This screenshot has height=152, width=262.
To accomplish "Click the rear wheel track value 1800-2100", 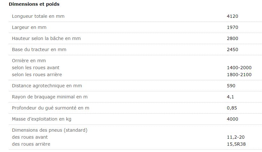I will click(x=239, y=75).
